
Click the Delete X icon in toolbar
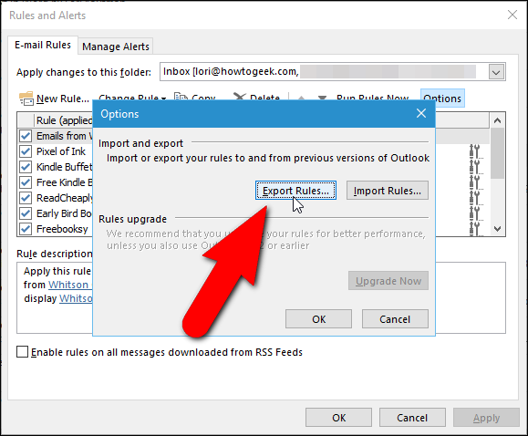pos(240,97)
